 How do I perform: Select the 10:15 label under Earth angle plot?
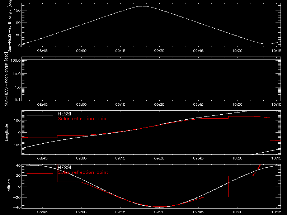276,51
